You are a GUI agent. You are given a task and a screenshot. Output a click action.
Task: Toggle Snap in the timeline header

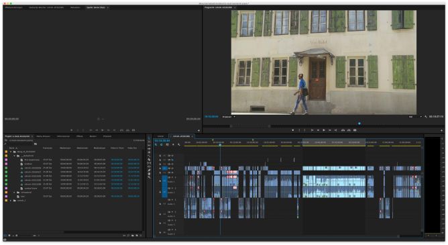(x=162, y=145)
